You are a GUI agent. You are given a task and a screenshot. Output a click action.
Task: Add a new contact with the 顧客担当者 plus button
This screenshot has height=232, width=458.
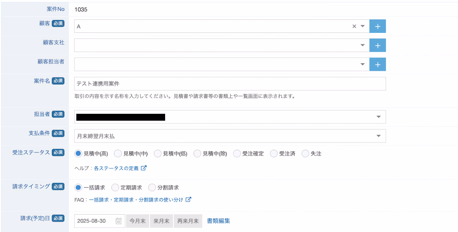378,65
